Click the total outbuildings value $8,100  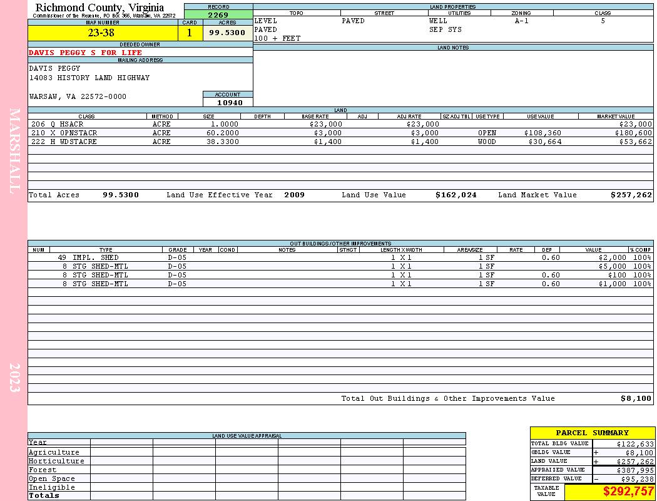[x=636, y=399]
